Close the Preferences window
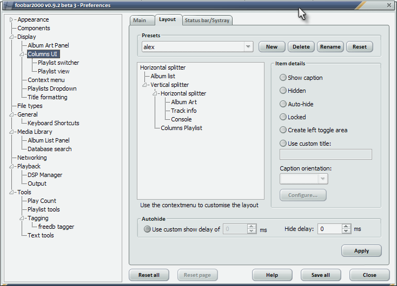Viewport: 397px width, 286px height. click(x=389, y=5)
